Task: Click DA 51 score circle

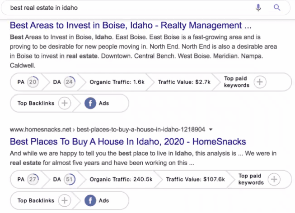Action: pos(69,179)
